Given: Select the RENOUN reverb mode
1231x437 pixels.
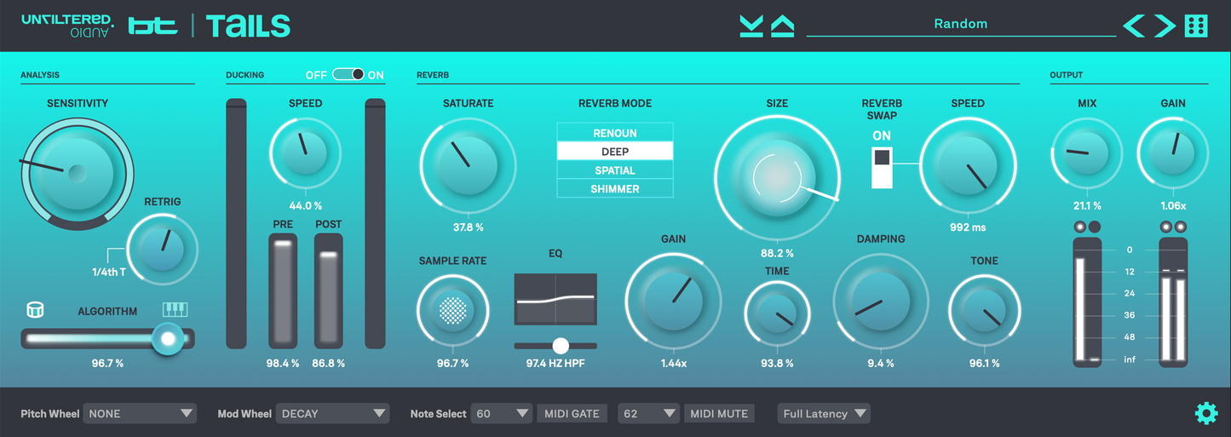Looking at the screenshot, I should pos(615,133).
